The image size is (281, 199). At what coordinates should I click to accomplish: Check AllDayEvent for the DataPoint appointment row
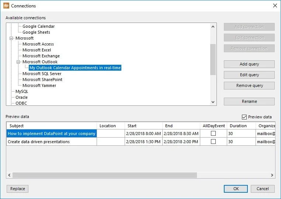(213, 134)
